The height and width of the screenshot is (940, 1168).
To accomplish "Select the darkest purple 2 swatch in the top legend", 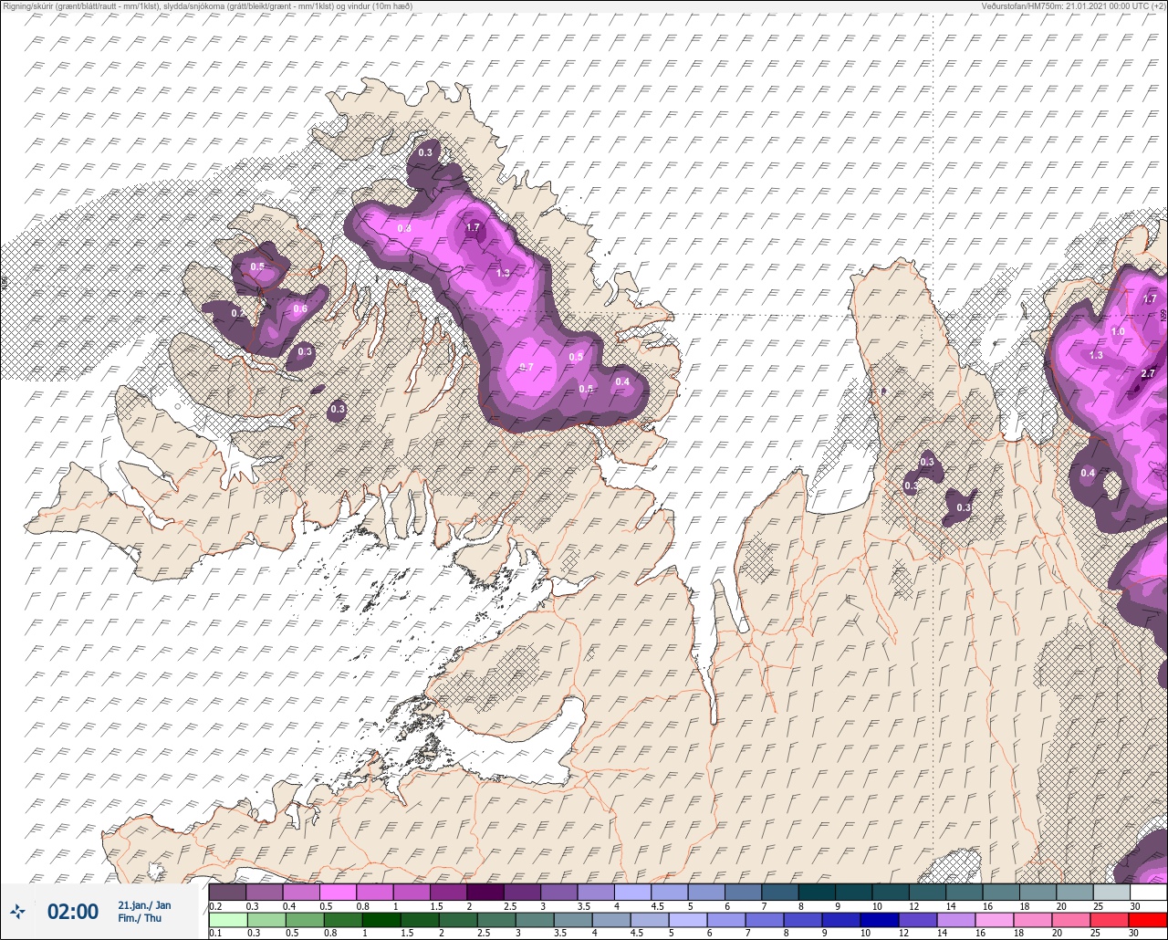I will point(485,892).
